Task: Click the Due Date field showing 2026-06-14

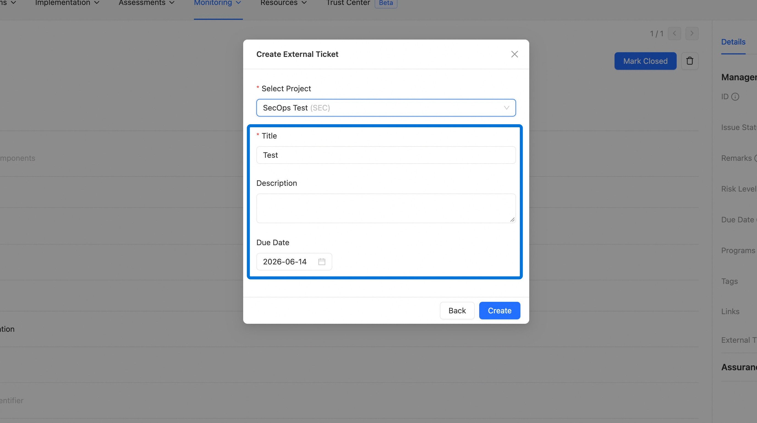Action: coord(294,262)
